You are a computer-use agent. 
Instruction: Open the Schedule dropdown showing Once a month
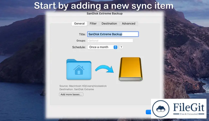point(102,47)
